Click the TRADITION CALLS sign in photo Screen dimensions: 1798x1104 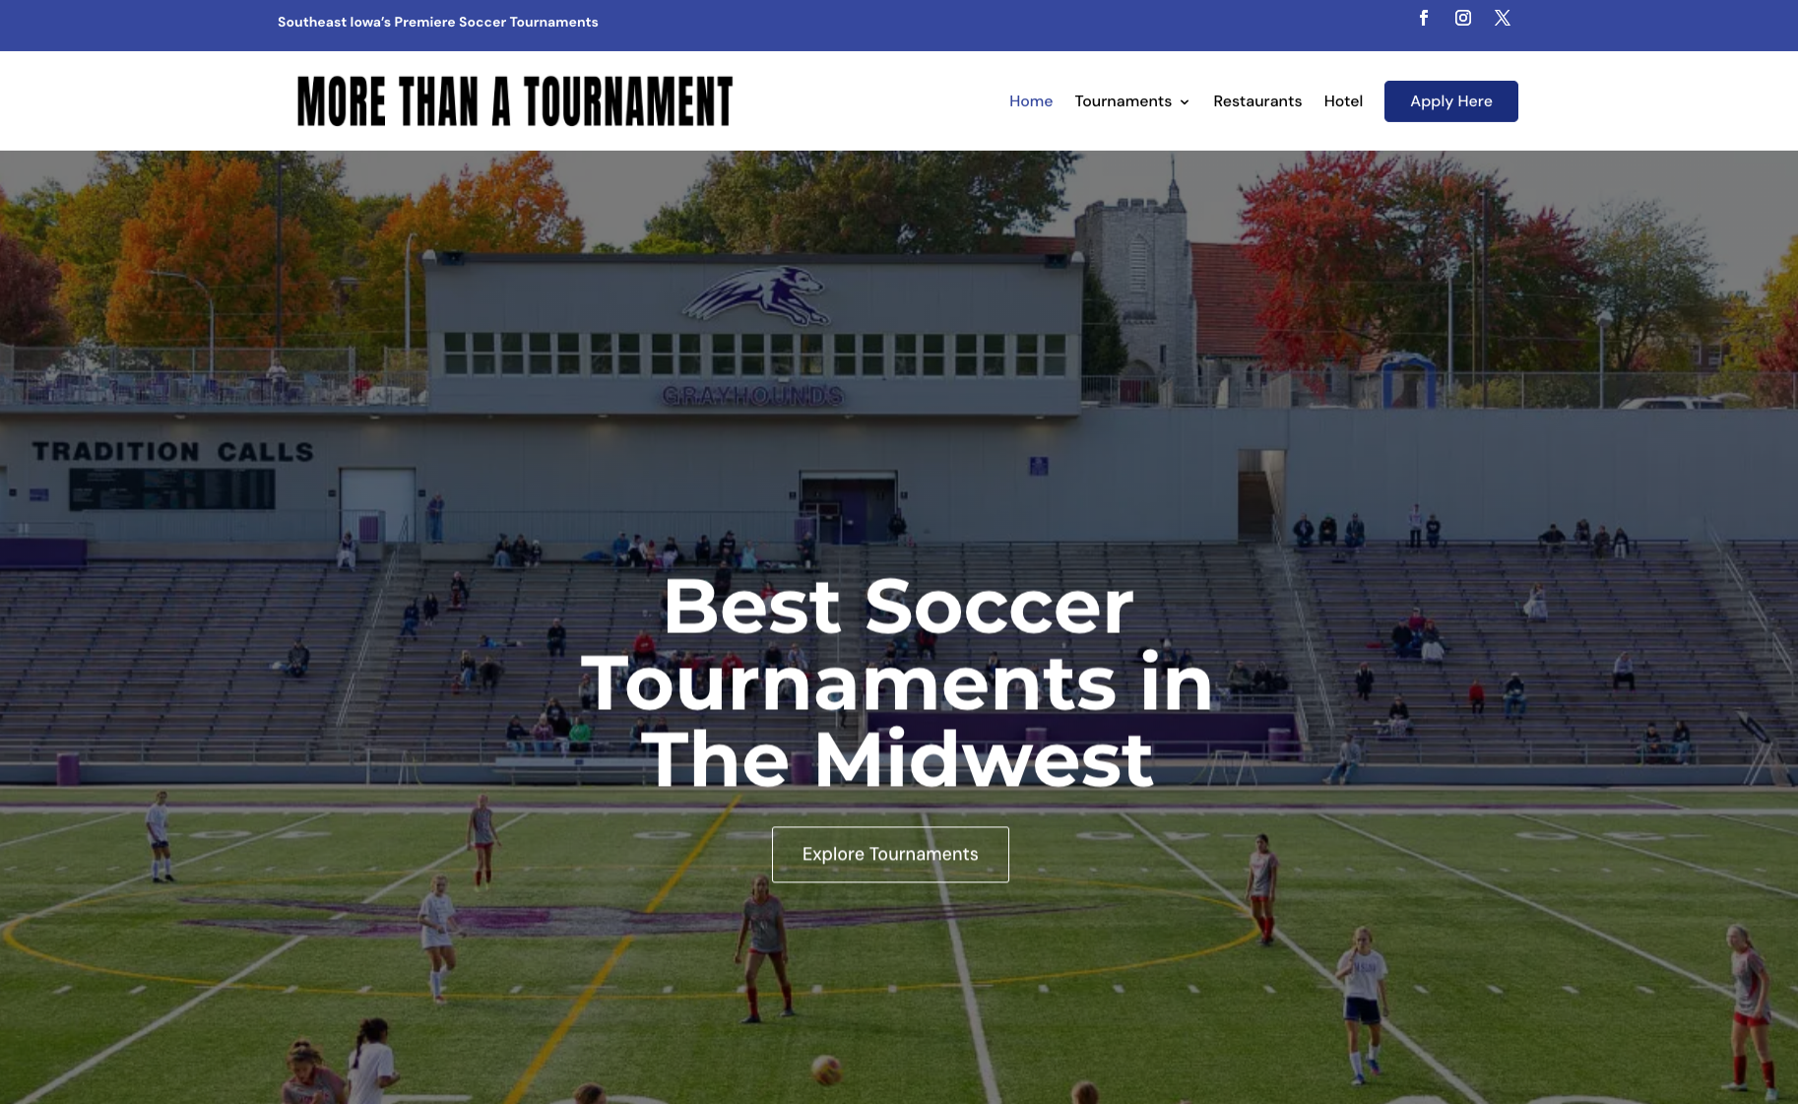pyautogui.click(x=172, y=451)
